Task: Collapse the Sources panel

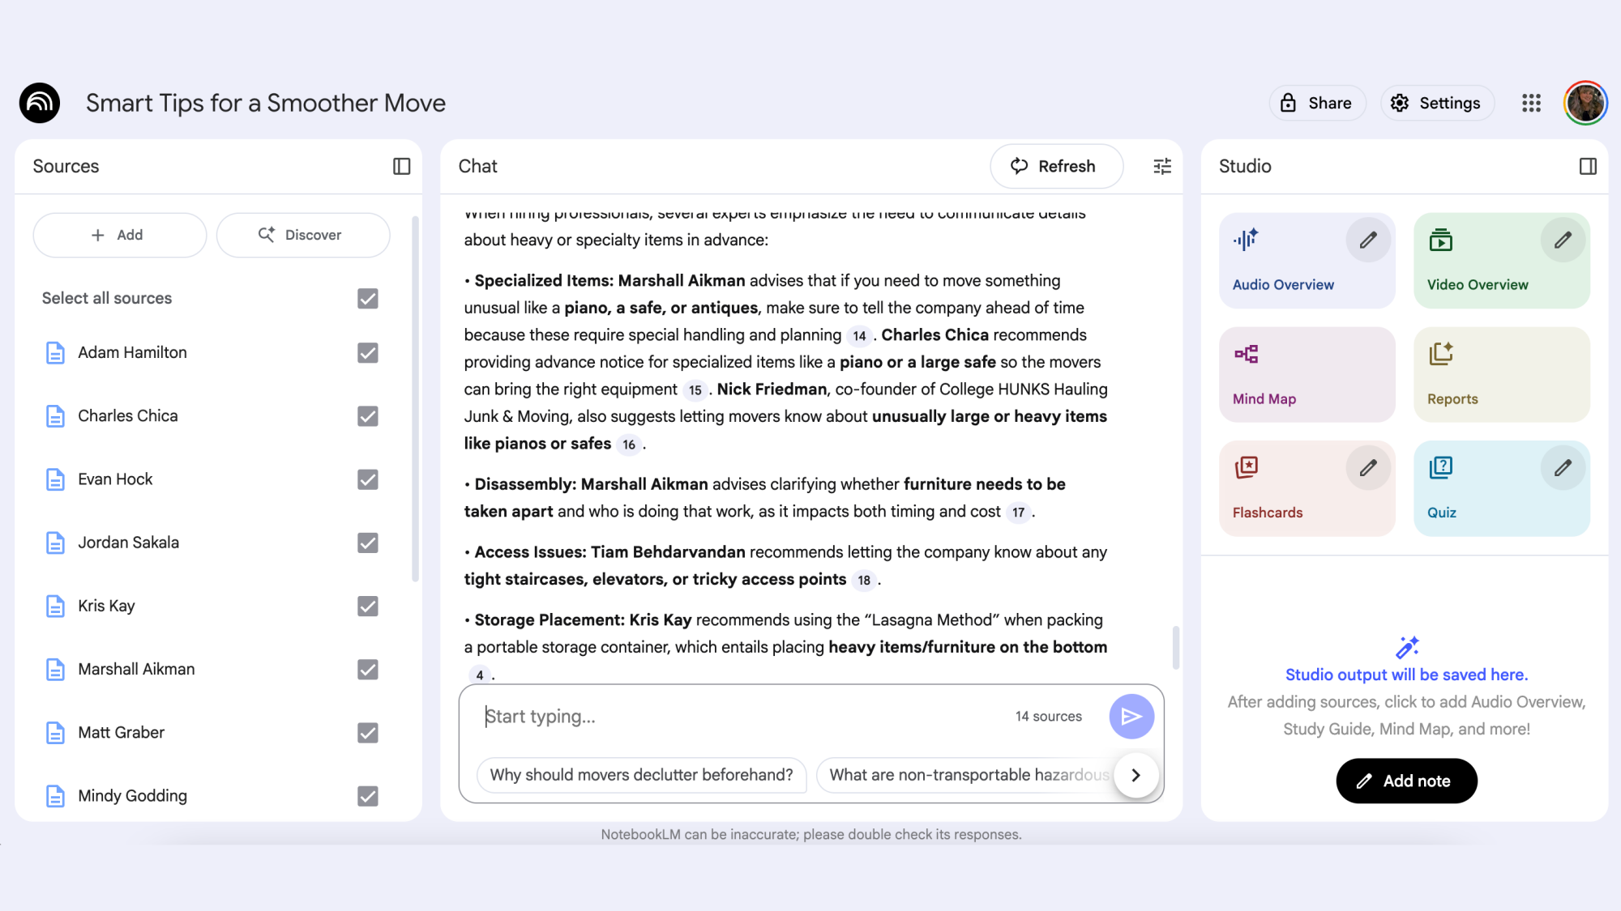Action: 401,166
